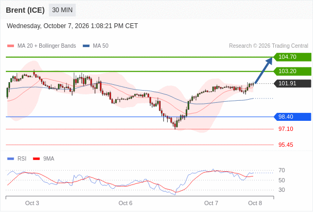Click the MA 50 legend label
Viewport: 313px width, 212px height.
(x=101, y=46)
